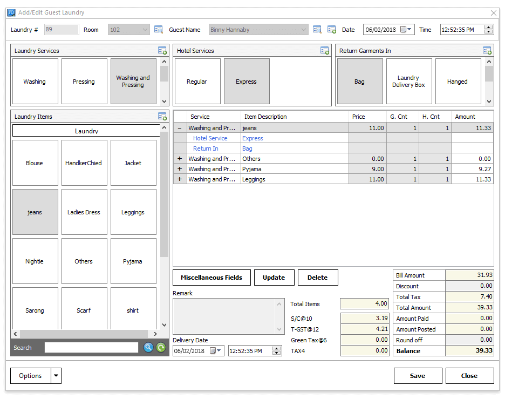Collapse the jeans row with minus expander
This screenshot has width=505, height=399.
coord(180,128)
